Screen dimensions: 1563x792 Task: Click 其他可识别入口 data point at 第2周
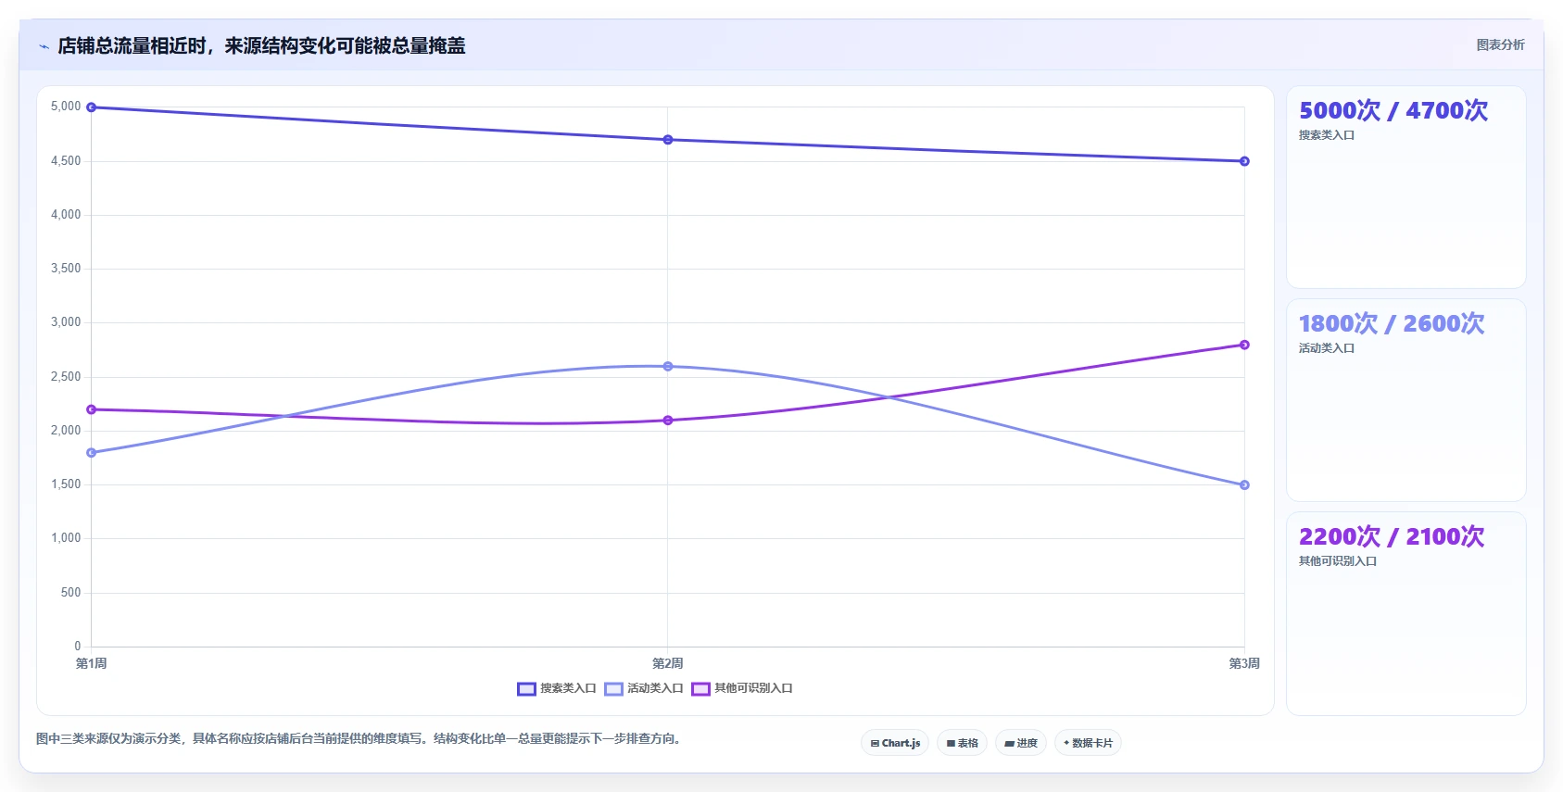667,421
